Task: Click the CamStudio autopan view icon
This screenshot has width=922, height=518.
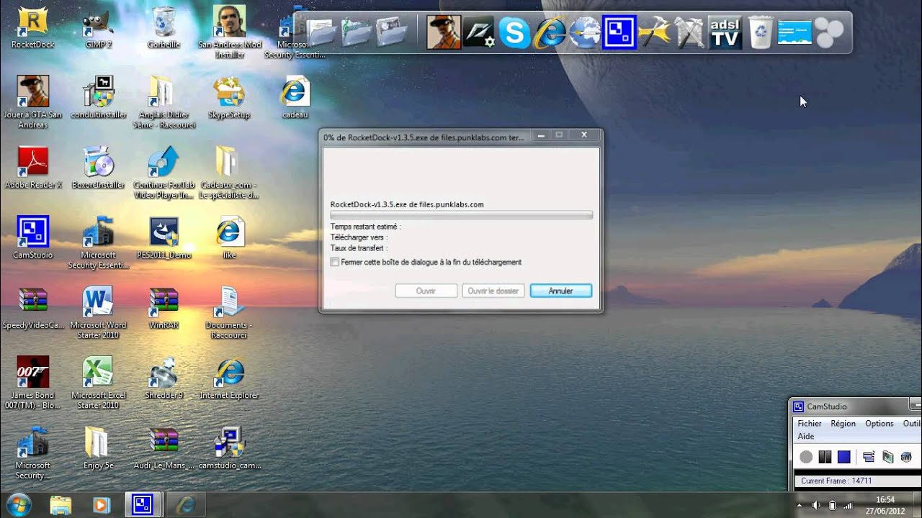Action: tap(887, 457)
